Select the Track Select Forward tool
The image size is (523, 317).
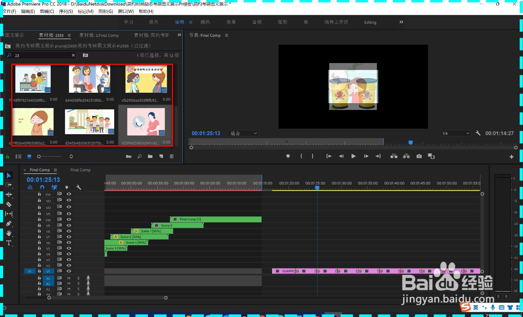pyautogui.click(x=9, y=185)
